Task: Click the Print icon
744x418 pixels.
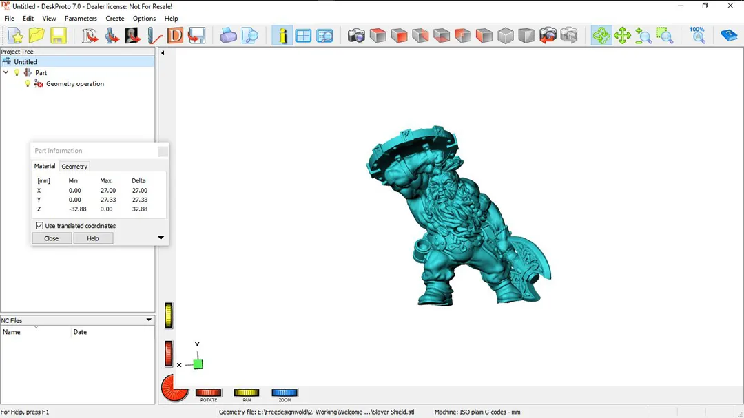Action: click(228, 36)
